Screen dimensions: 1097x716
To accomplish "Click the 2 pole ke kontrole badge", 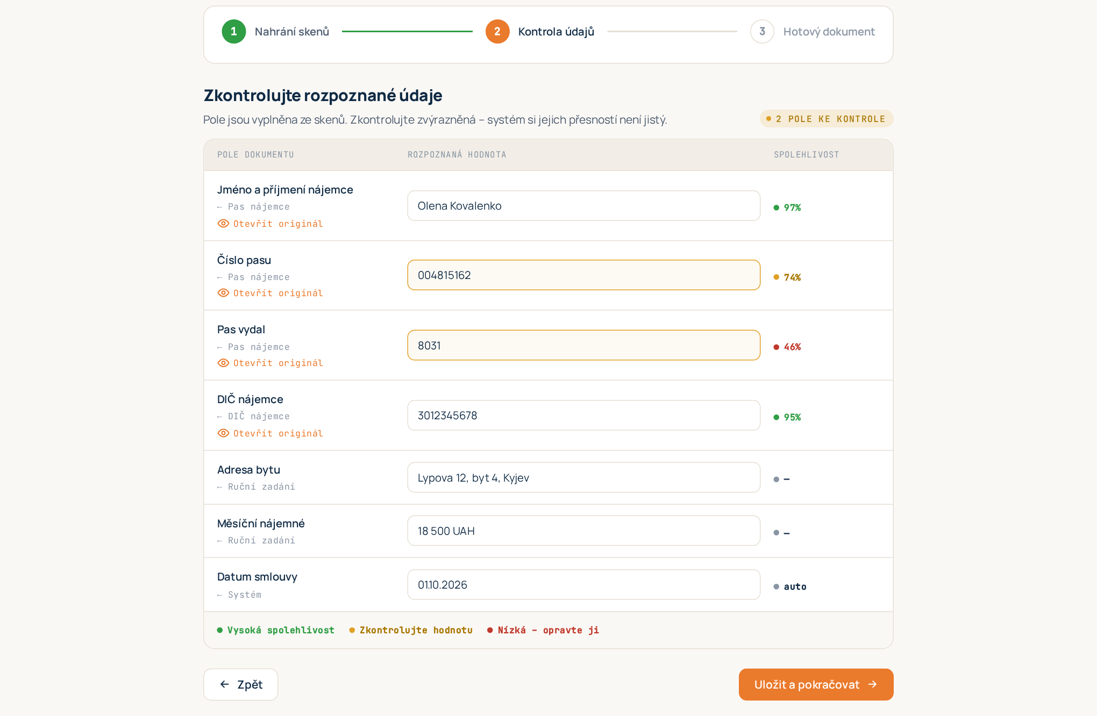I will 826,119.
